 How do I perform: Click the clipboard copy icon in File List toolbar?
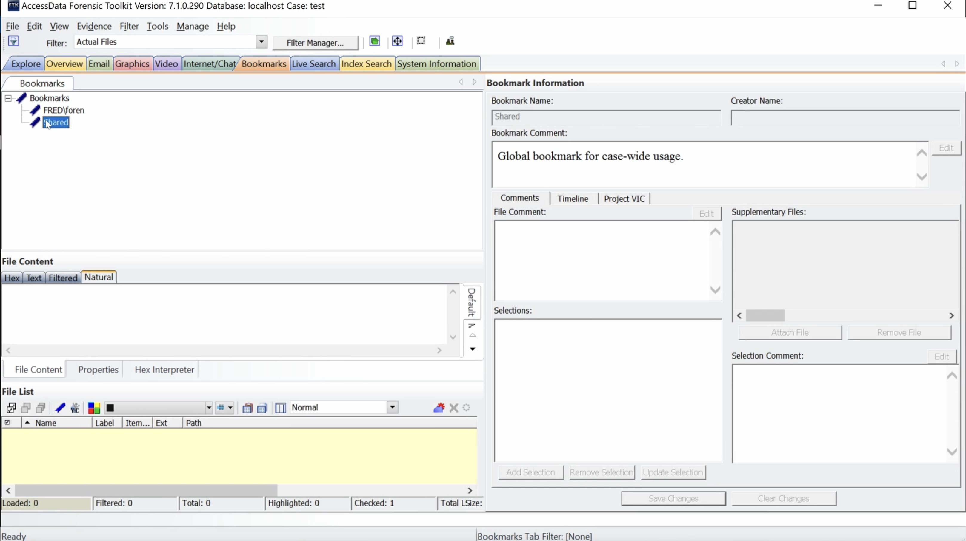(247, 408)
